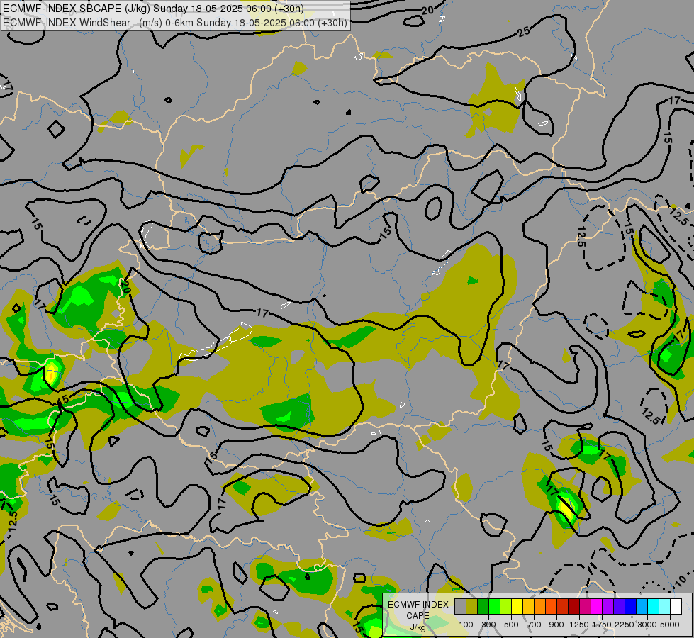Choose the bright green swatch right of 300
Viewport: 694px width, 638px height.
[x=494, y=607]
